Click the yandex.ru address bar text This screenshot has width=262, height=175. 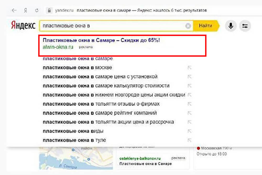coord(64,10)
